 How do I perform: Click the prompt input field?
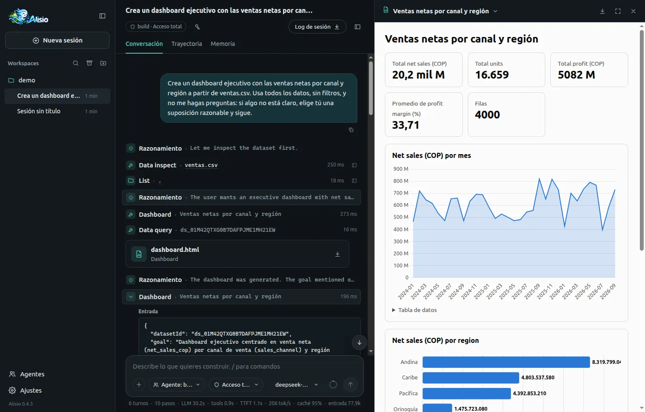[x=244, y=367]
